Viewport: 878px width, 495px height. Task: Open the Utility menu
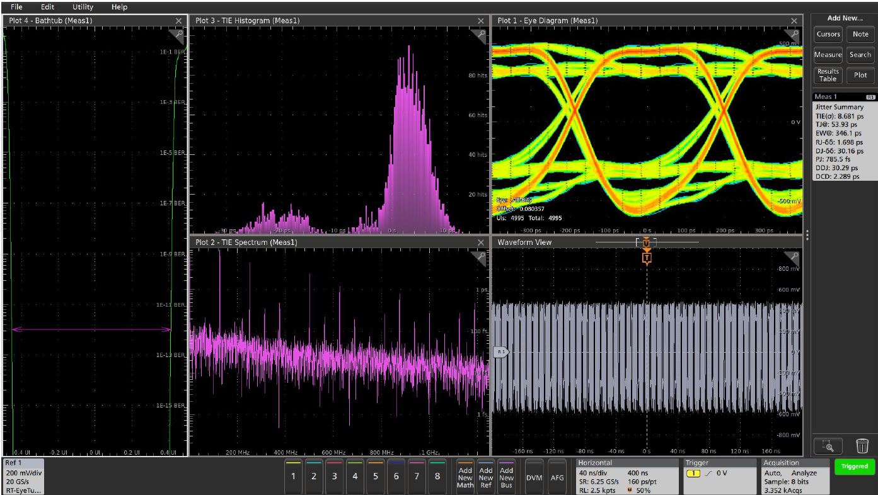pos(81,7)
